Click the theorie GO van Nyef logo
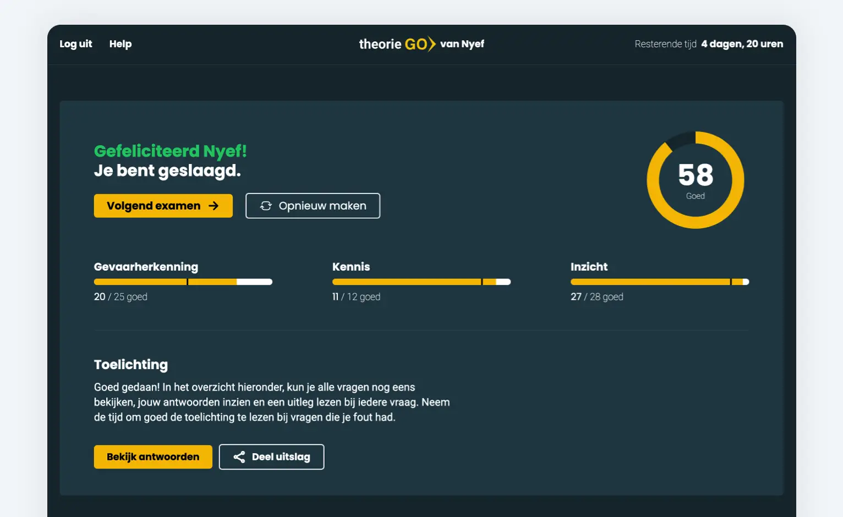The image size is (843, 517). [x=421, y=44]
